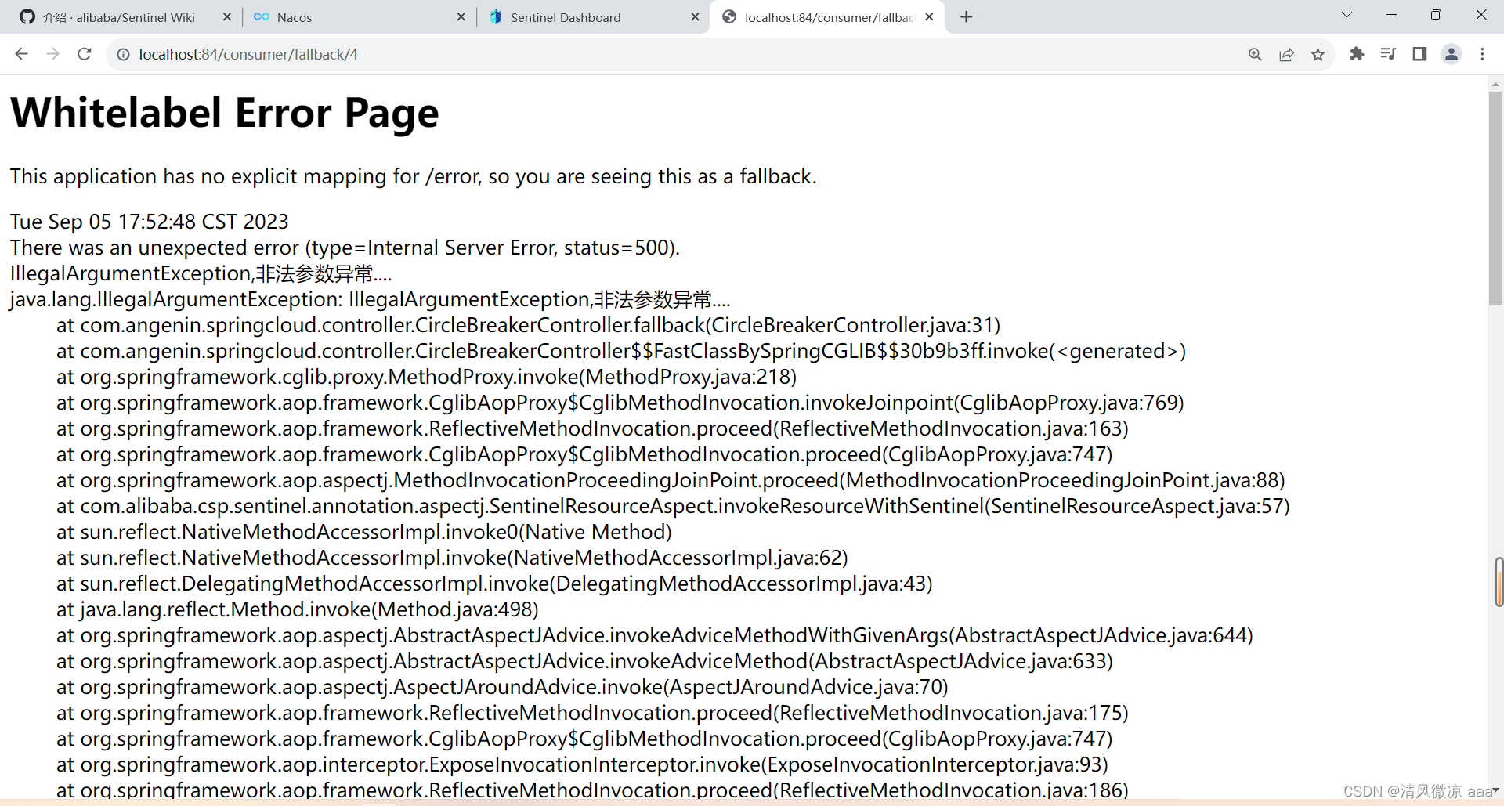Click the NativeMethodAccessorImpl.java:62 stack line

click(452, 558)
